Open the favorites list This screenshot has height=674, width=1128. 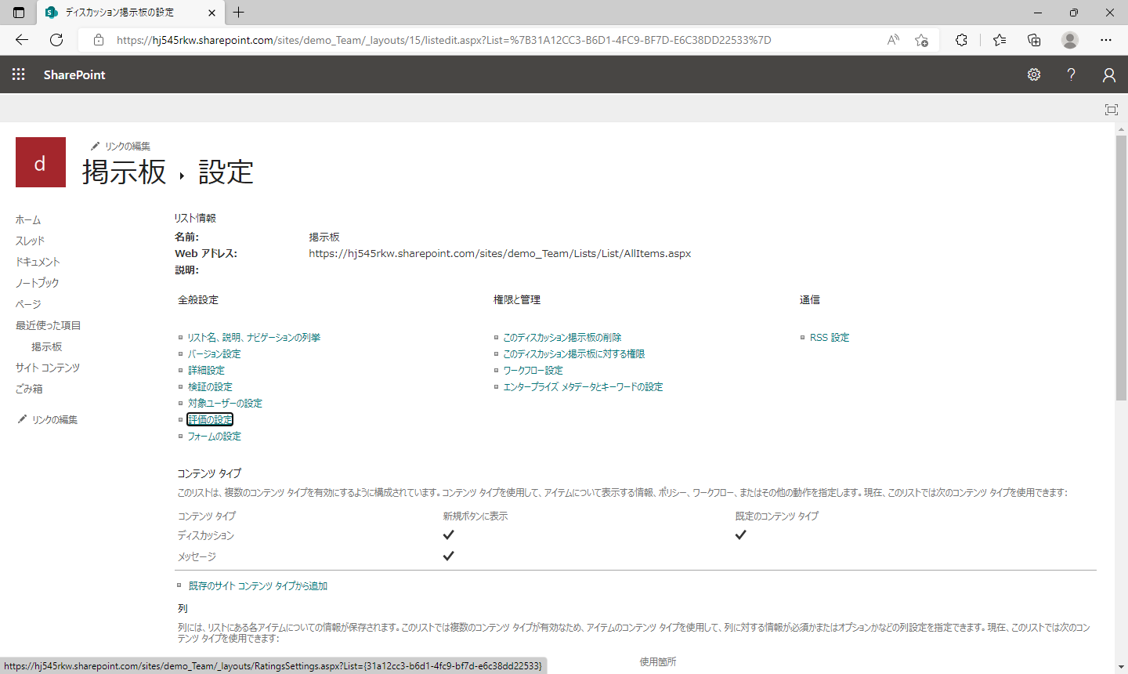[x=1000, y=40]
